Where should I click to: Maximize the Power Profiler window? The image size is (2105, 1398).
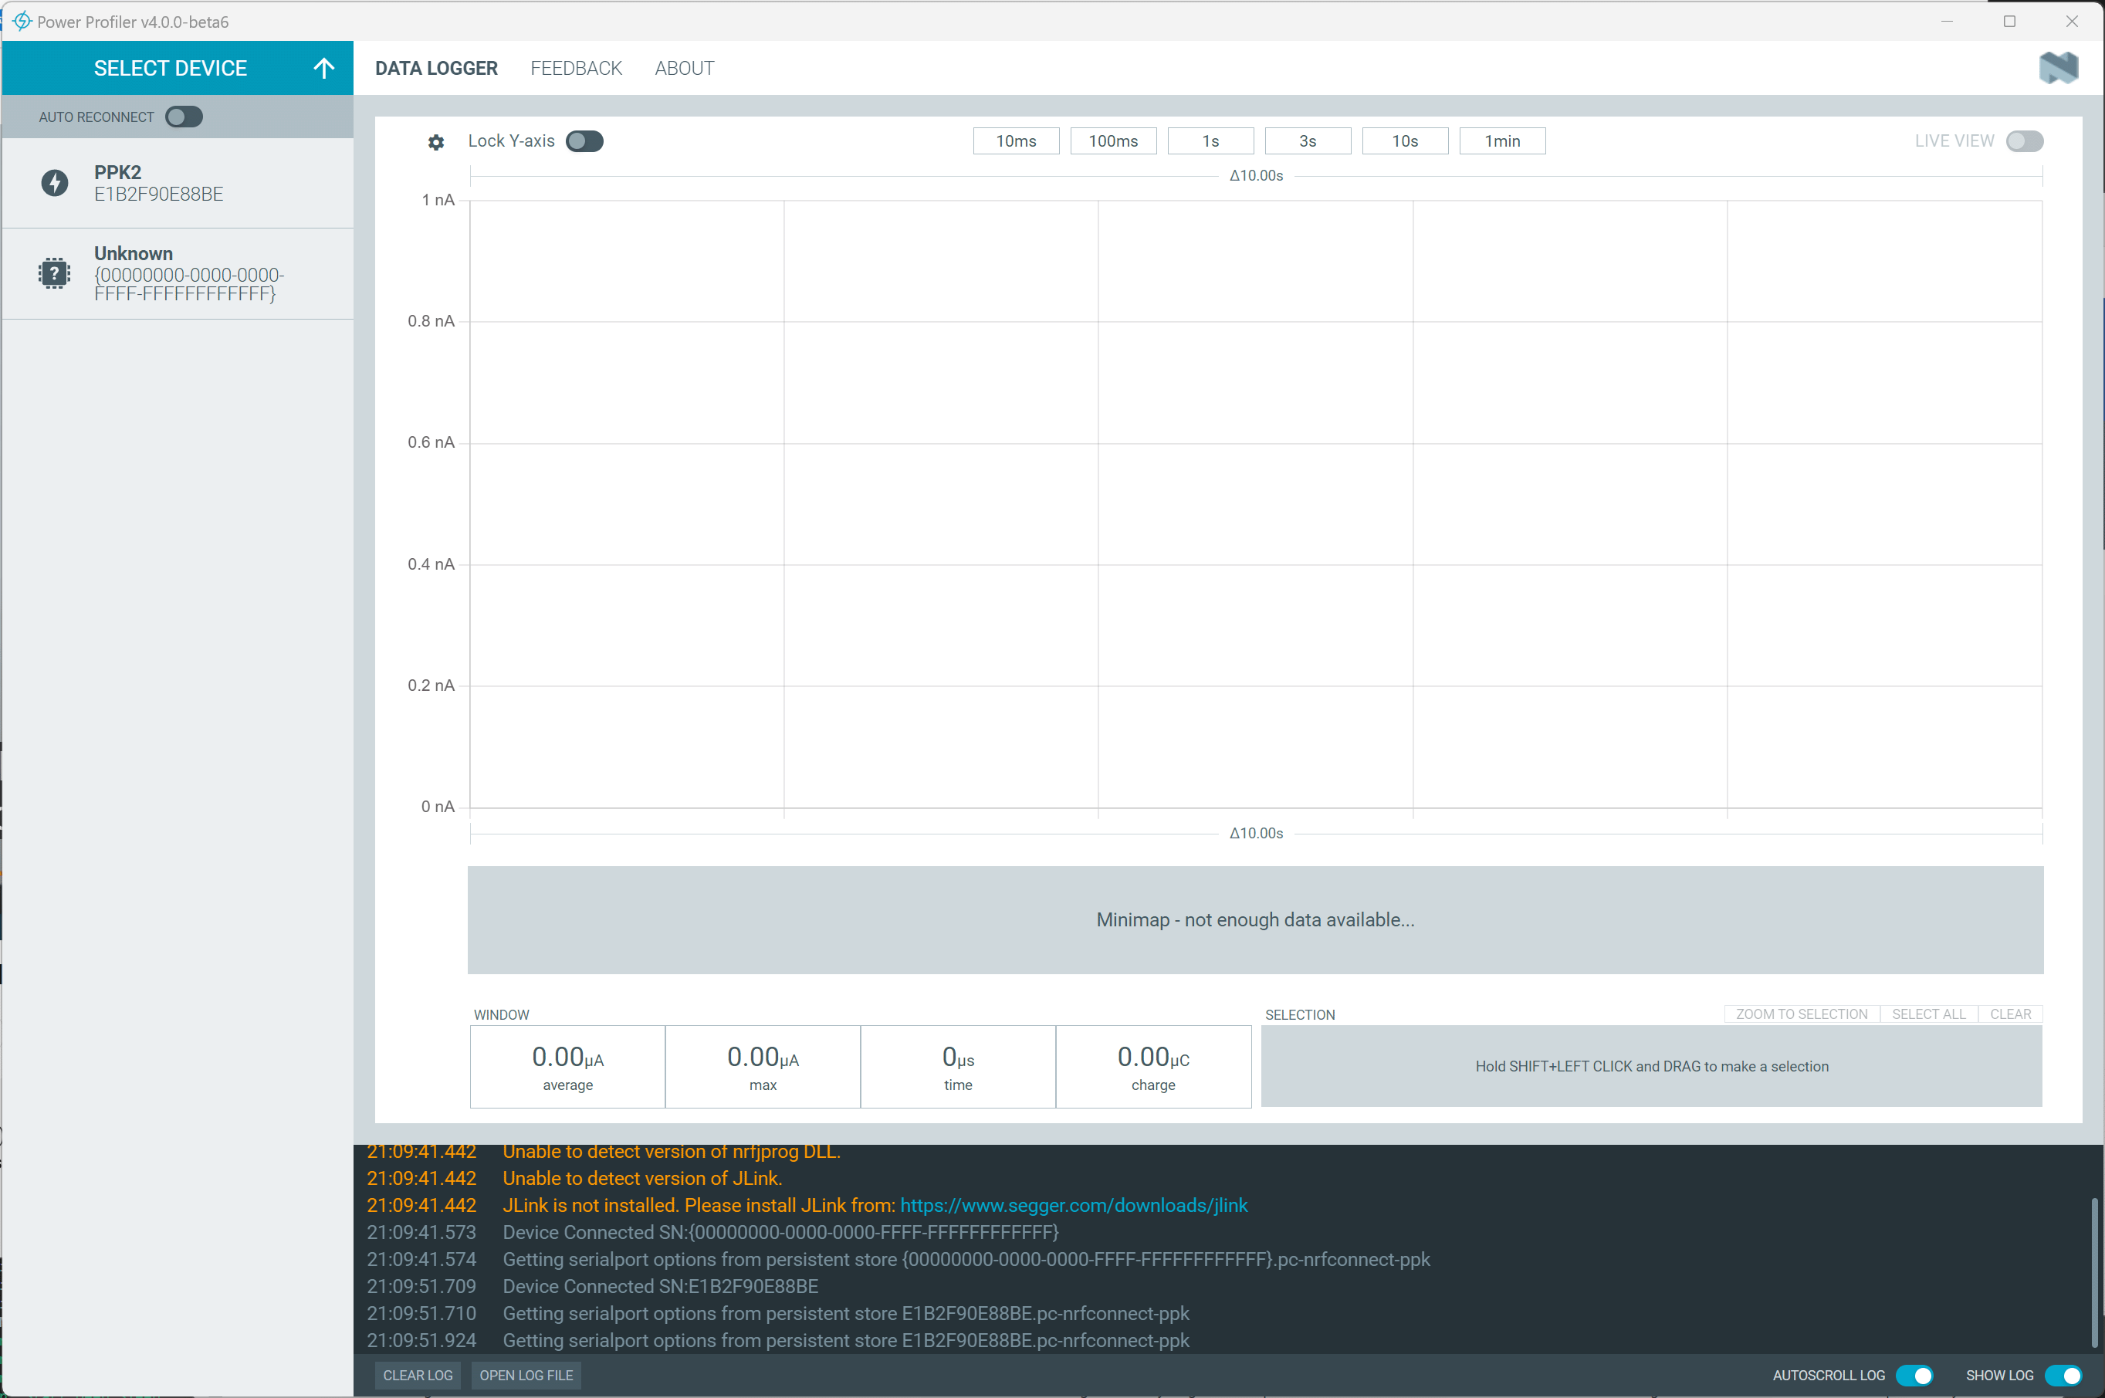click(2009, 22)
